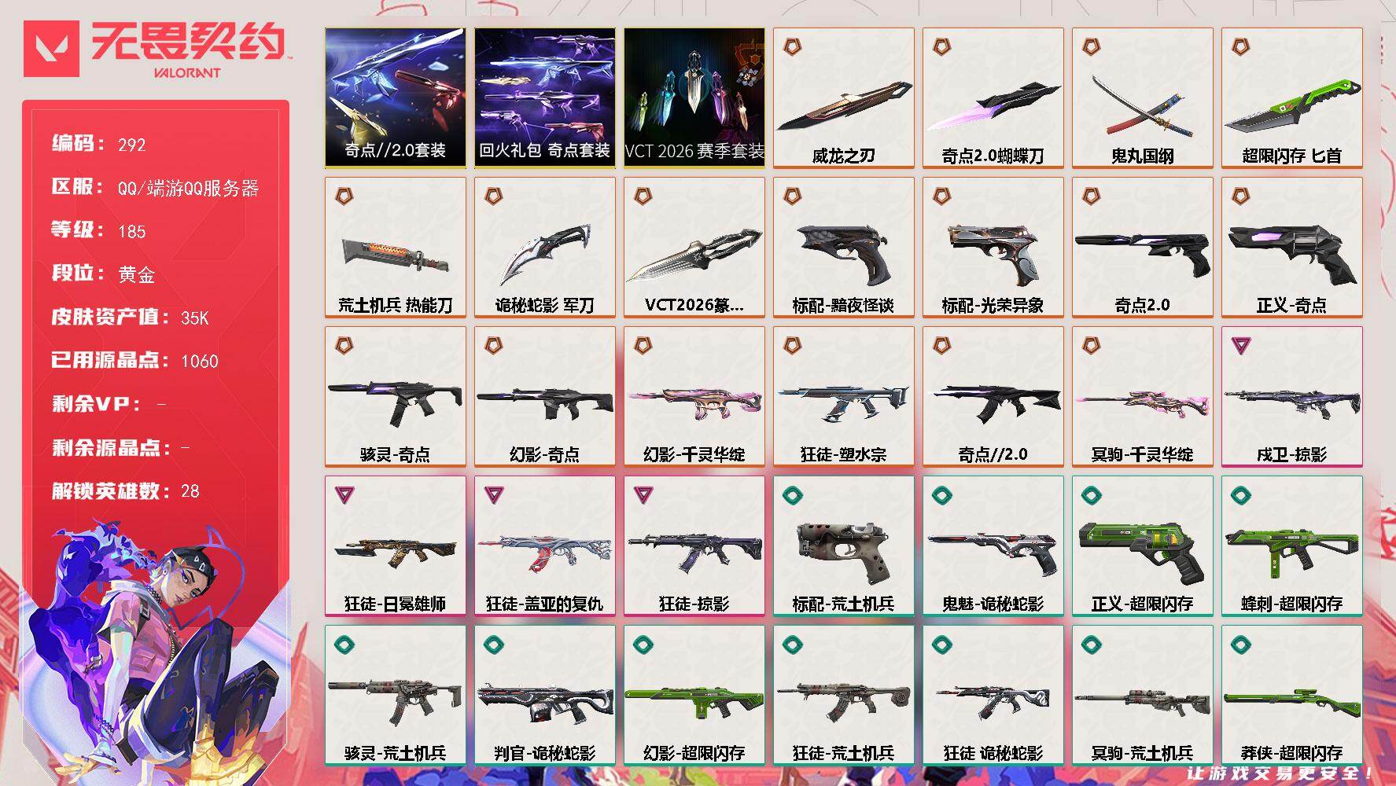Select the 超限闪存 匕首 green knife
1396x786 pixels.
click(1292, 98)
